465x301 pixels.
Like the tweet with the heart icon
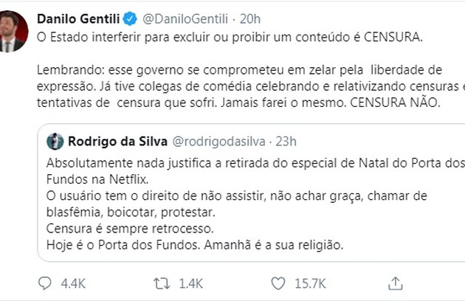point(278,283)
